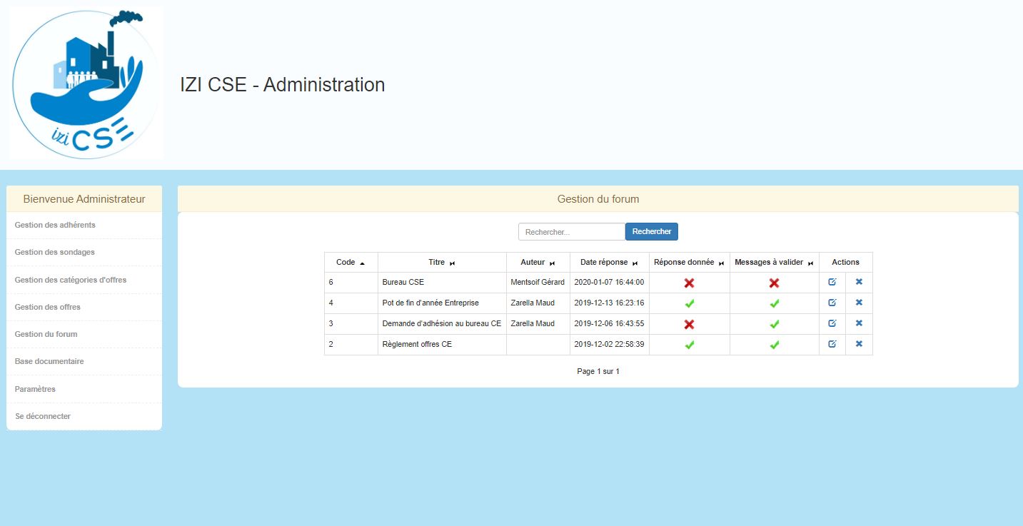Toggle Réponse donnée red cross for Bureau CSE
1023x526 pixels.
pos(689,283)
